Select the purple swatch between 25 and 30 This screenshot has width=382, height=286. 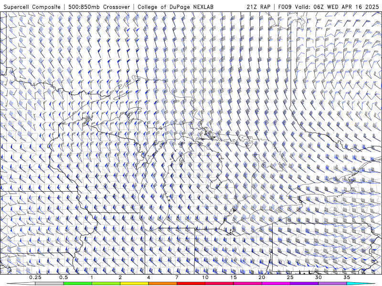(304, 284)
